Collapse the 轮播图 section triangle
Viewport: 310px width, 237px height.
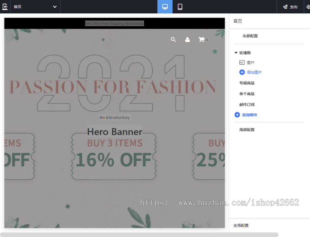tap(236, 53)
